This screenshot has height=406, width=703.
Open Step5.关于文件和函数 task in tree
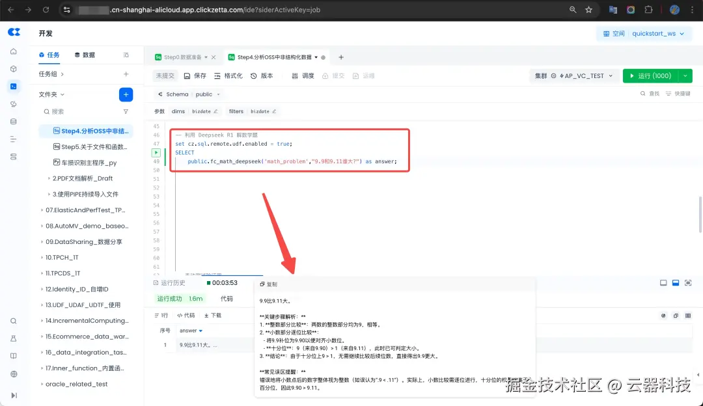[90, 147]
